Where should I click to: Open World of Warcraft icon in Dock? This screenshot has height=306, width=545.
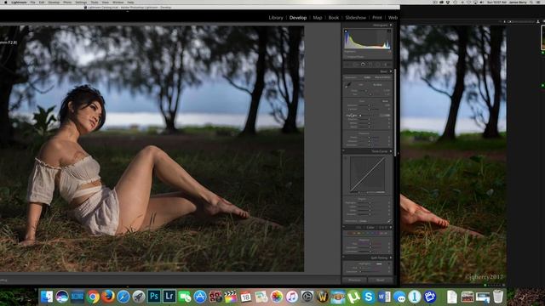coord(323,297)
